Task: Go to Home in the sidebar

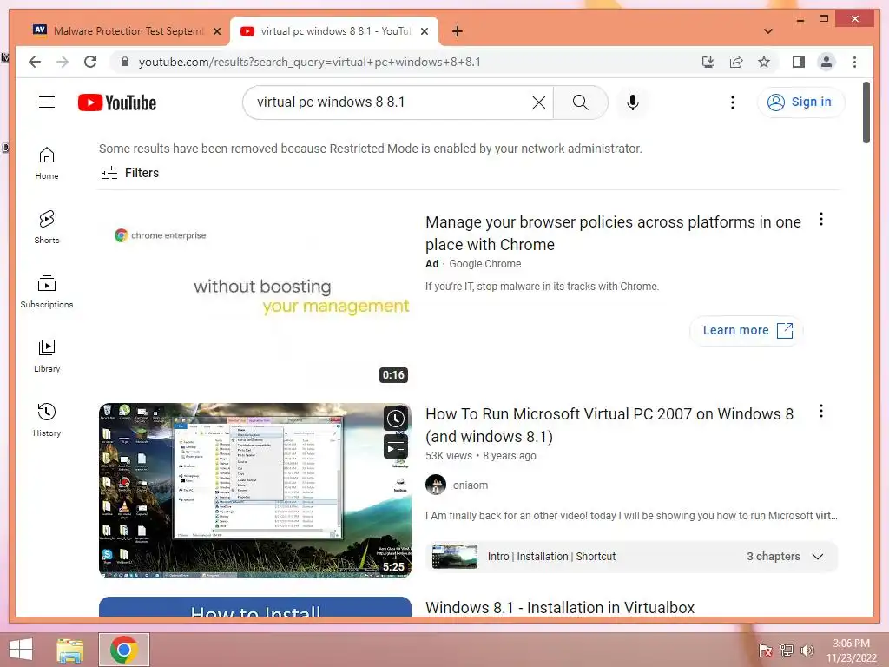Action: pos(47,163)
